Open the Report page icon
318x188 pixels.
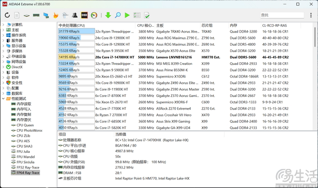click(x=17, y=15)
